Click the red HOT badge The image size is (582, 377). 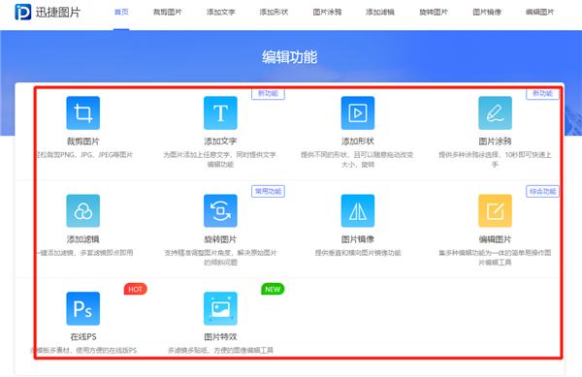[136, 289]
